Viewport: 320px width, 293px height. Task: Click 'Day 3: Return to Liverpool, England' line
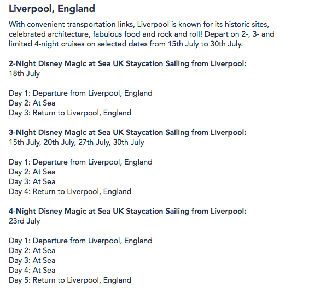point(70,113)
